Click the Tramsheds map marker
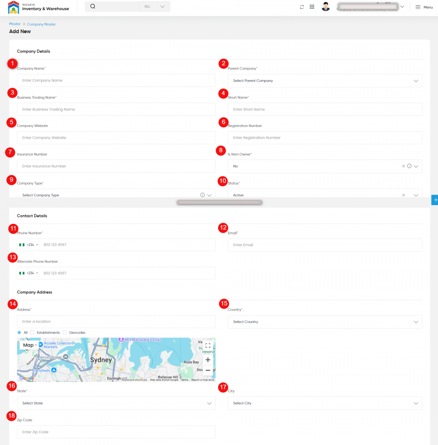Image resolution: width=438 pixels, height=445 pixels. 54,370
